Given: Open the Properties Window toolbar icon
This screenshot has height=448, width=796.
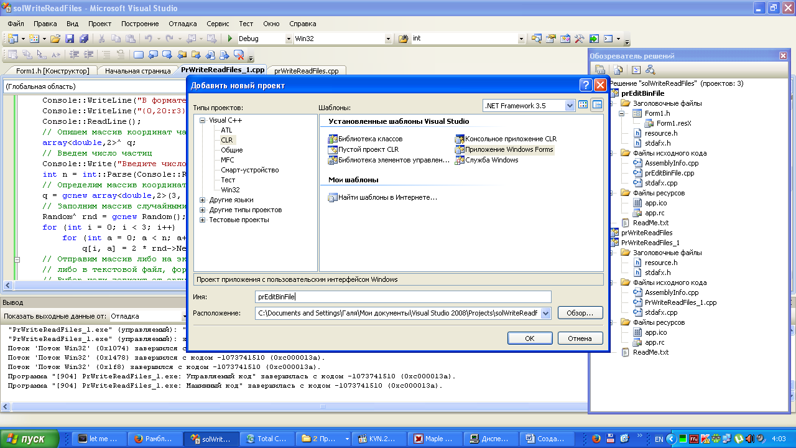Looking at the screenshot, I should pos(550,39).
